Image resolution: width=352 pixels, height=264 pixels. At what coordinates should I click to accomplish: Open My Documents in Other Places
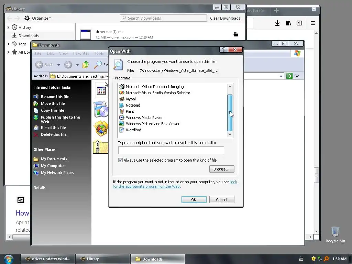click(50, 159)
